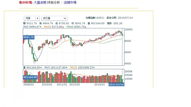Image resolution: width=191 pixels, height=107 pixels.
Task: Click the 9041.76 price label on chart
Action: (29, 37)
